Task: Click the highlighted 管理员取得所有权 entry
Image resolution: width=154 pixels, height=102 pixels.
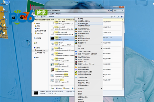Action: click(89, 23)
